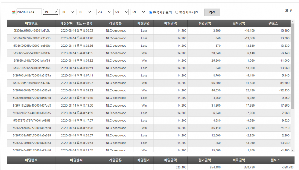Screen dimensions: 299x170
Task: Select bet ID 5f367005265c400001cf1d66
Action: pyautogui.click(x=32, y=68)
